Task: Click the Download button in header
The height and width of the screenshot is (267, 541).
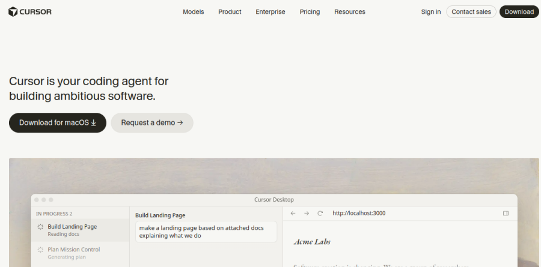Action: point(519,12)
